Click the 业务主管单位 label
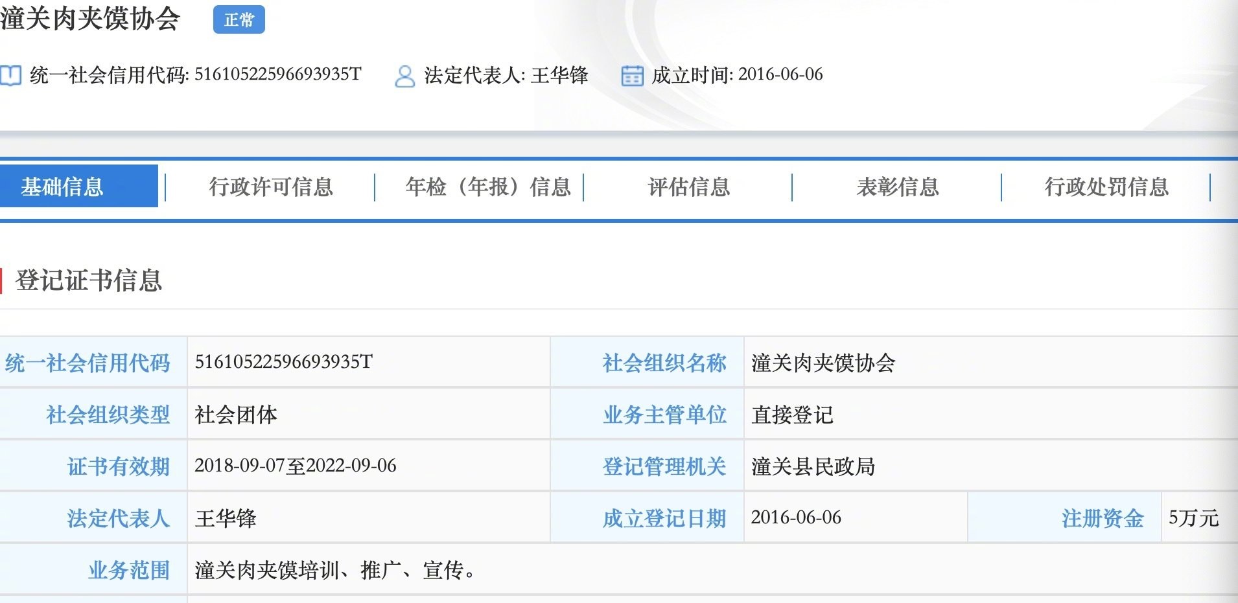Image resolution: width=1238 pixels, height=603 pixels. tap(664, 415)
